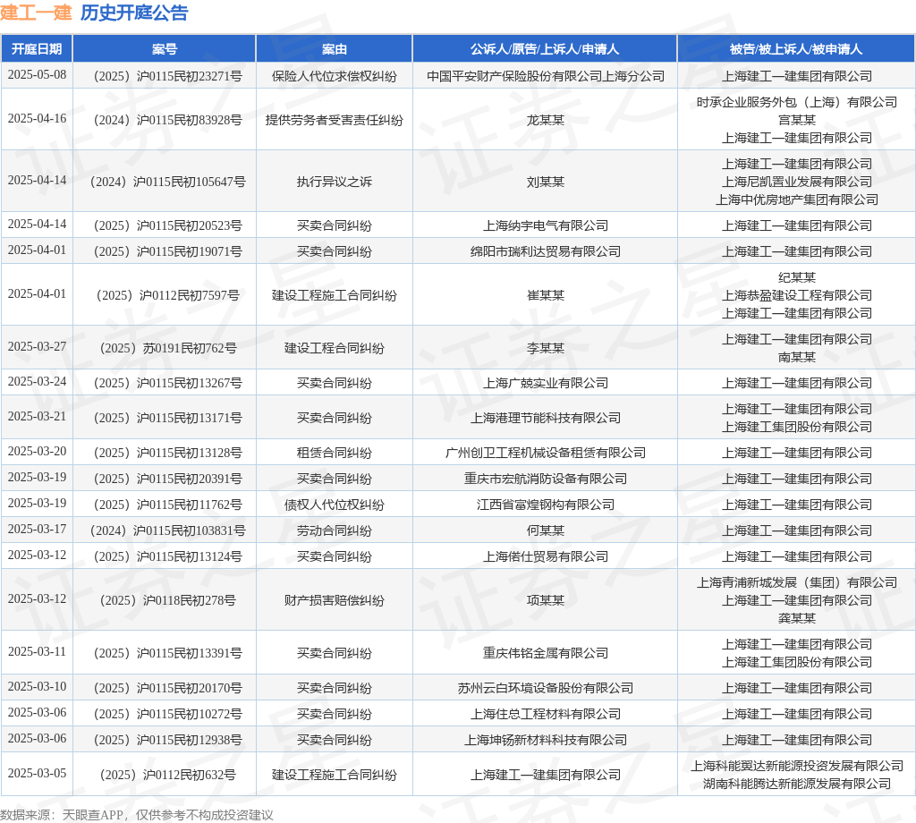Screen dimensions: 916x823
Task: Click plaintiff 上海偕仕贸易有限公司
Action: pyautogui.click(x=545, y=556)
